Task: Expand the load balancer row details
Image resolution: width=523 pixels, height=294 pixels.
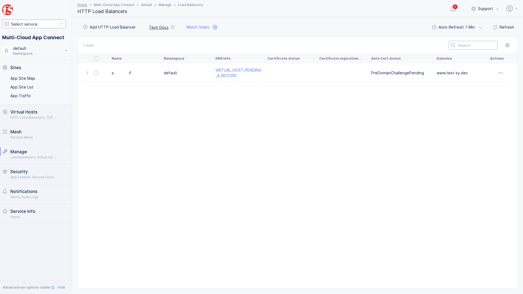Action: coord(87,73)
